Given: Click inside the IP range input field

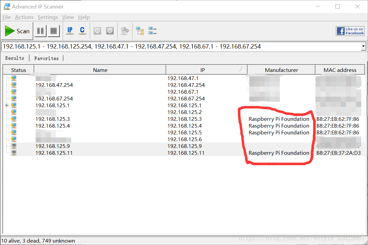Looking at the screenshot, I should pyautogui.click(x=181, y=46).
